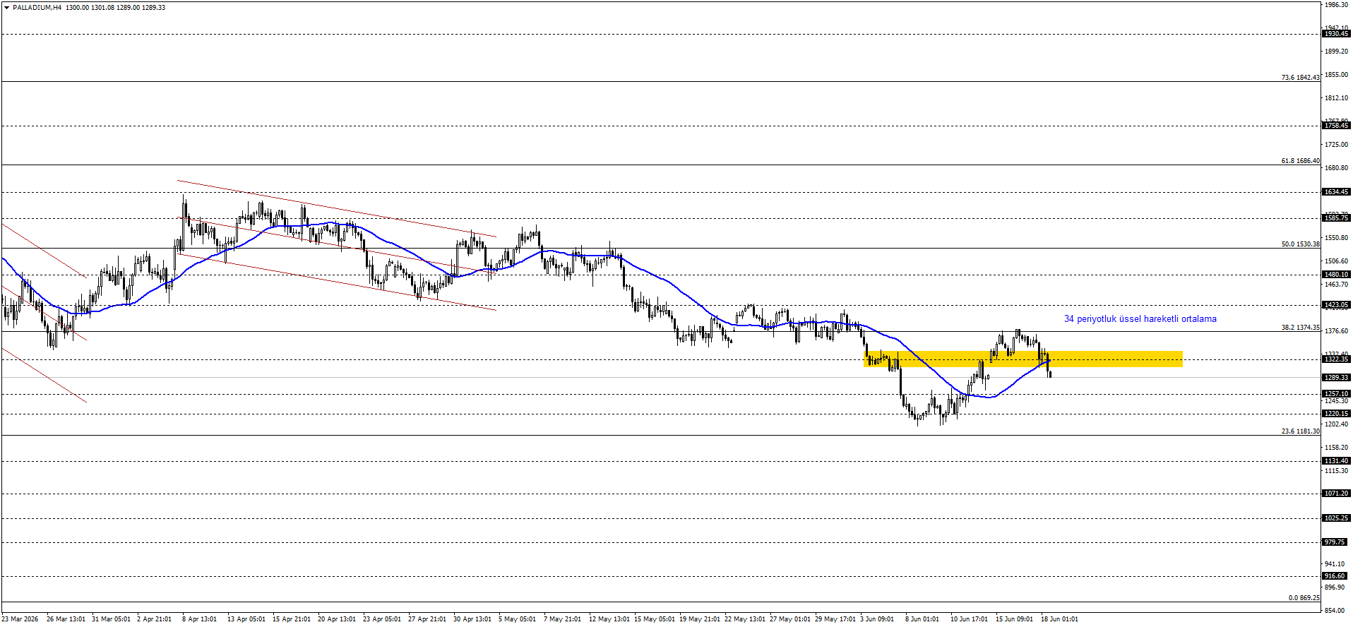Select the Fibonacci 0.0 869.25 label
Viewport: 1353px width, 627px height.
[x=1304, y=598]
